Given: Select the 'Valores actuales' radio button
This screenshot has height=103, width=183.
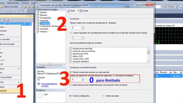Looking at the screenshot, I should (x=103, y=96).
